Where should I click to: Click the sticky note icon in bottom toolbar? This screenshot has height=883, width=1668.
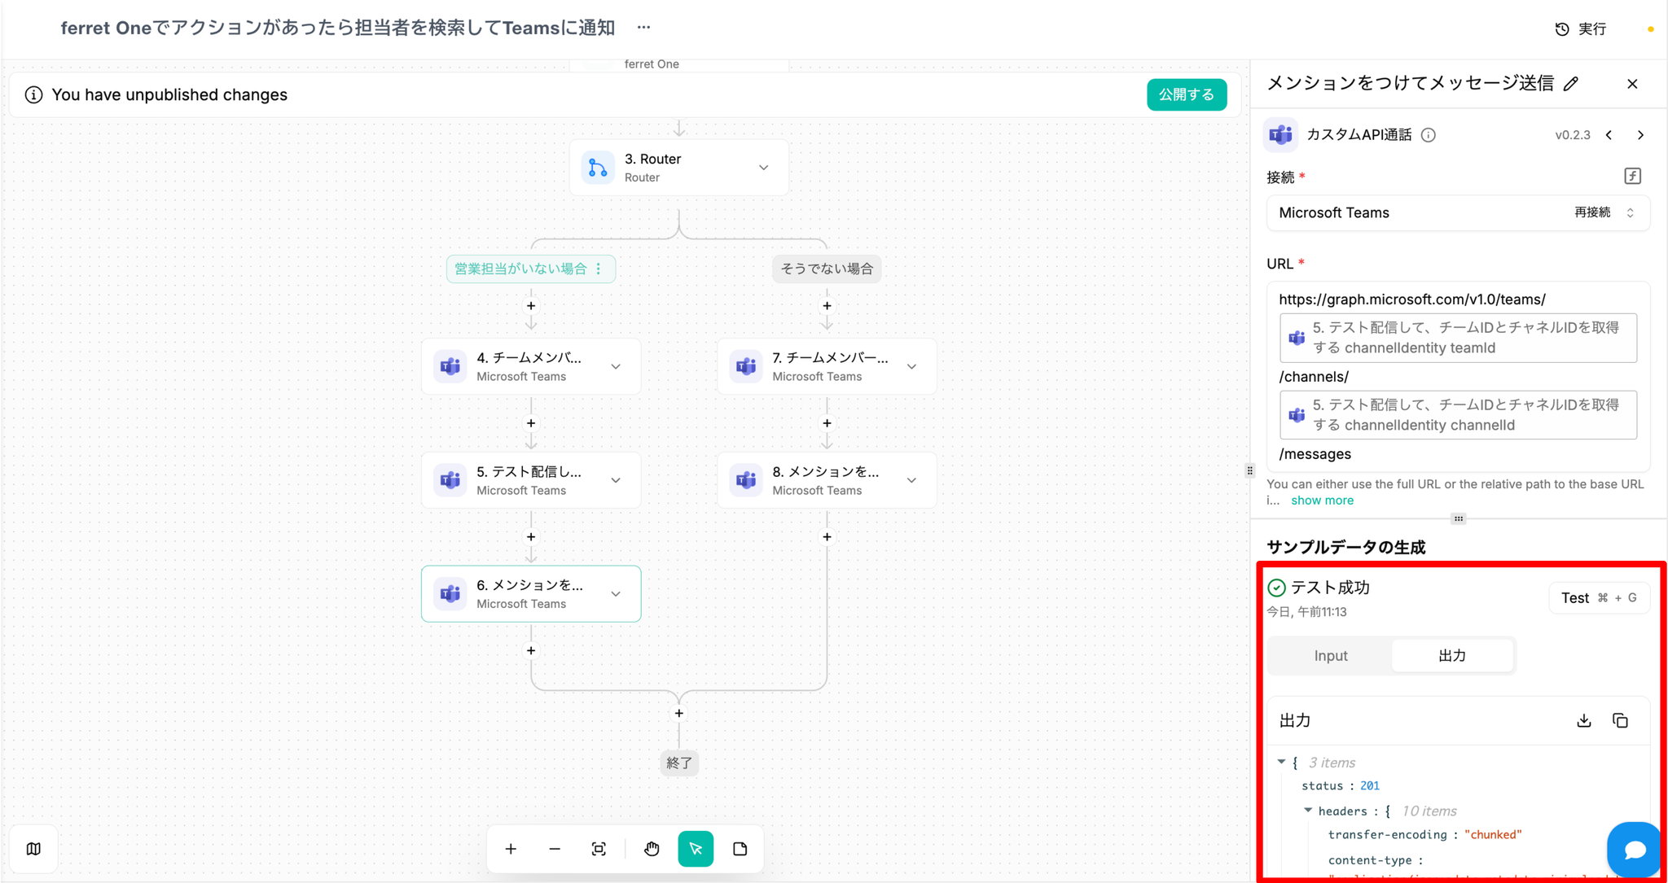pos(740,849)
